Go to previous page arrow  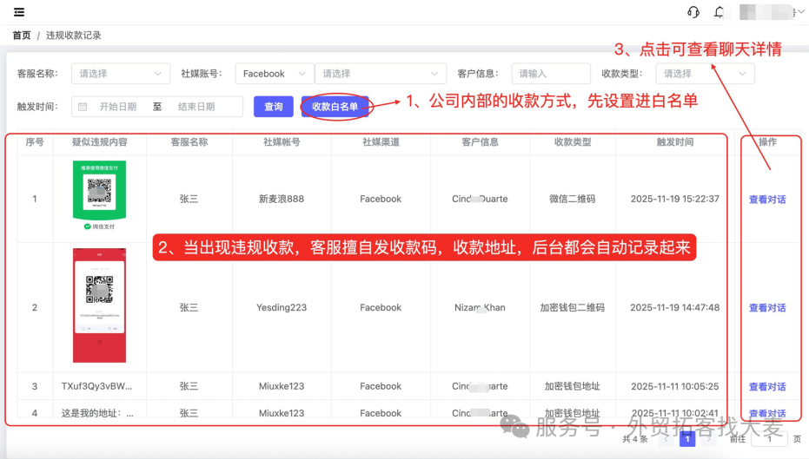[666, 439]
